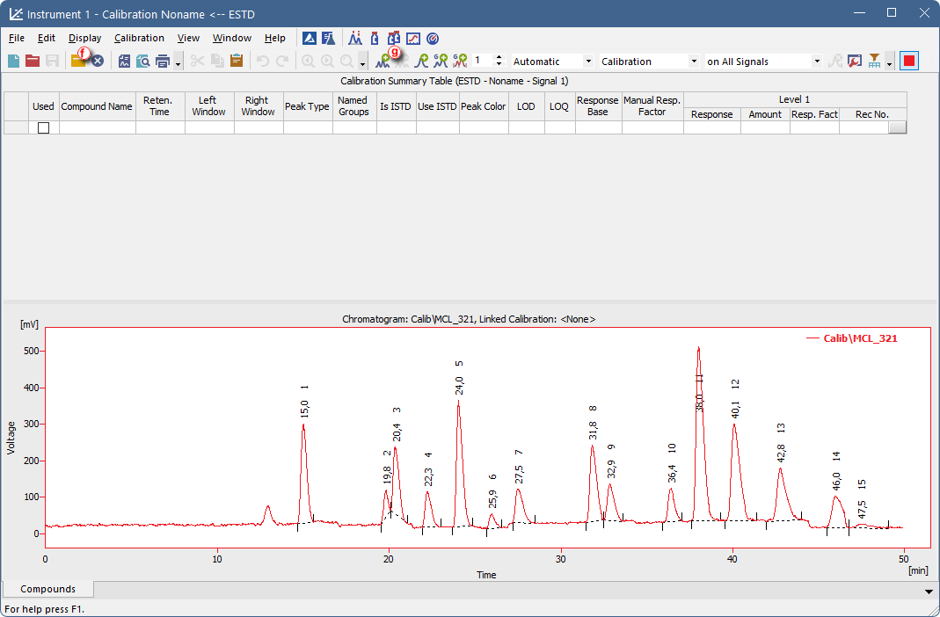
Task: Click the funnel table filter icon
Action: [x=875, y=62]
